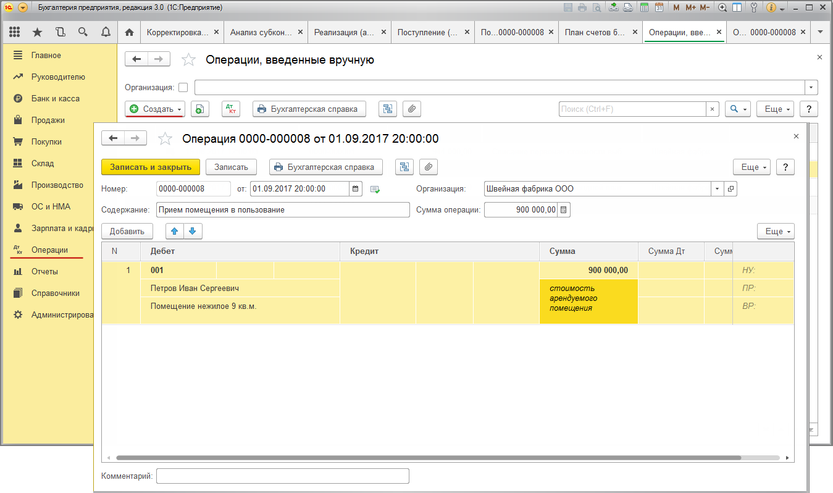Open the calendar icon in title bar

(659, 7)
